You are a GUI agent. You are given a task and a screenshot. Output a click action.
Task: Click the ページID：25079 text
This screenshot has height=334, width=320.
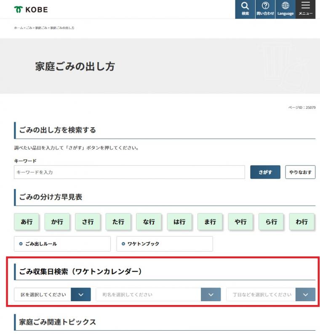pyautogui.click(x=302, y=108)
